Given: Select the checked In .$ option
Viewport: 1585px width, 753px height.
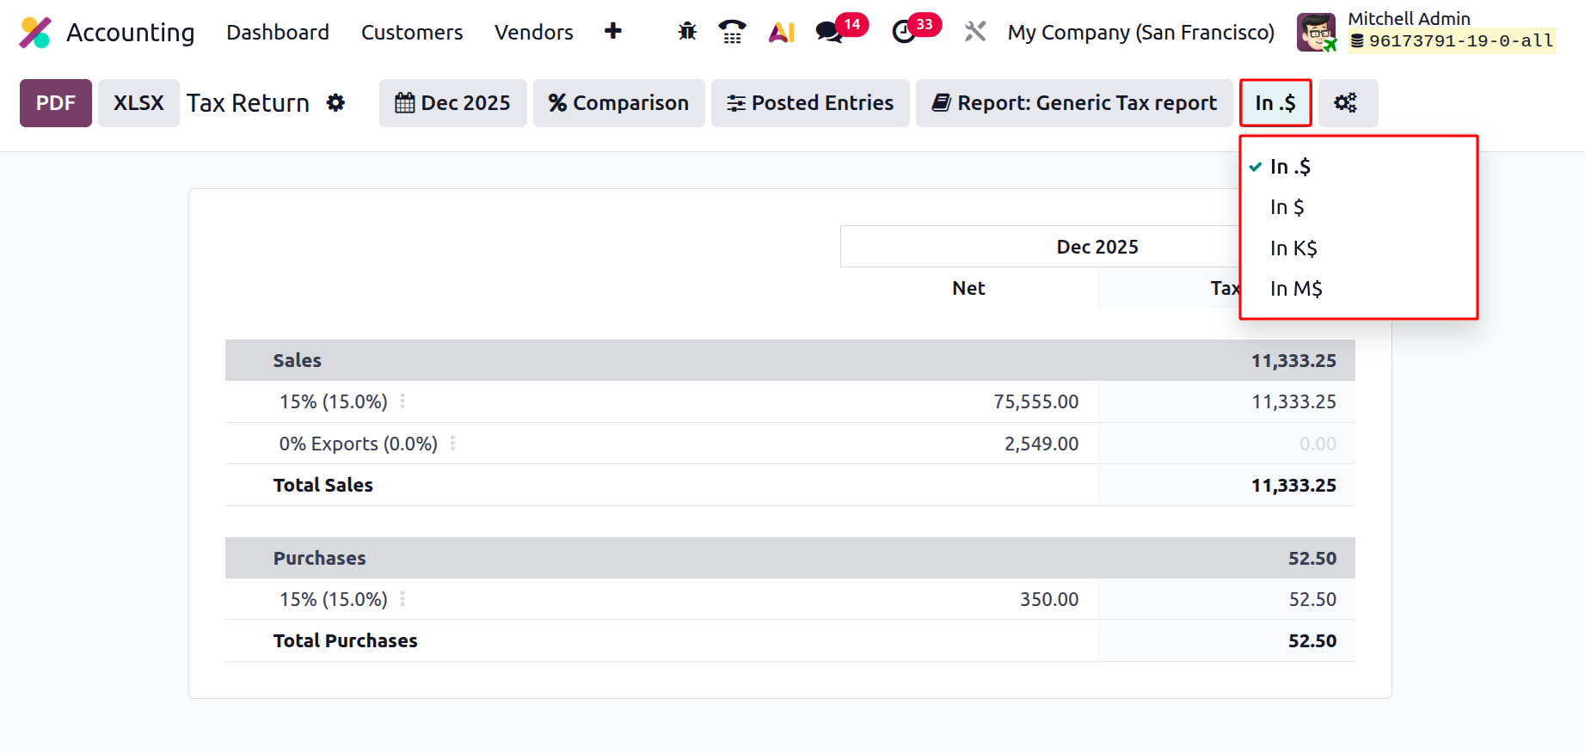Looking at the screenshot, I should [1358, 167].
